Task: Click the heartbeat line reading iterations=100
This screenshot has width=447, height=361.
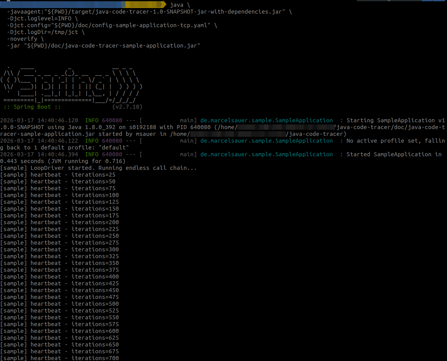Action: click(59, 195)
